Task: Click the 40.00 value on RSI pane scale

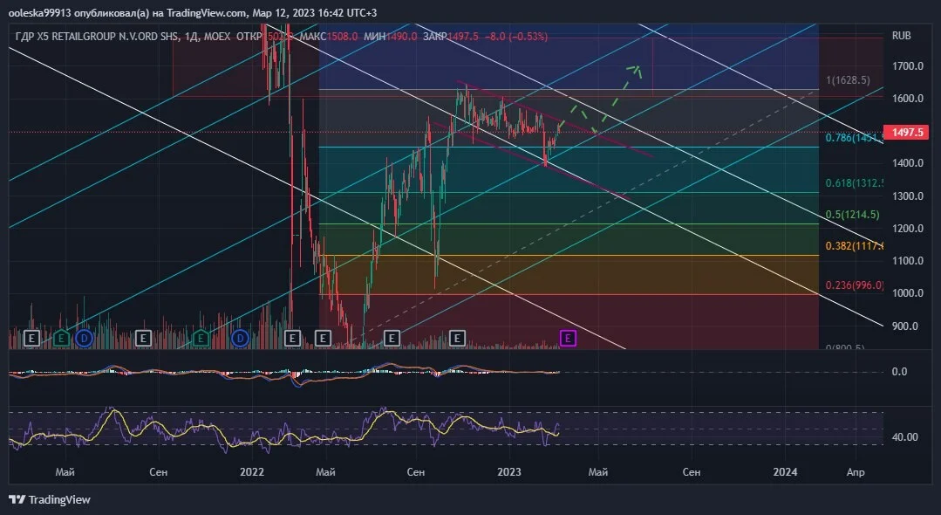Action: pyautogui.click(x=905, y=437)
